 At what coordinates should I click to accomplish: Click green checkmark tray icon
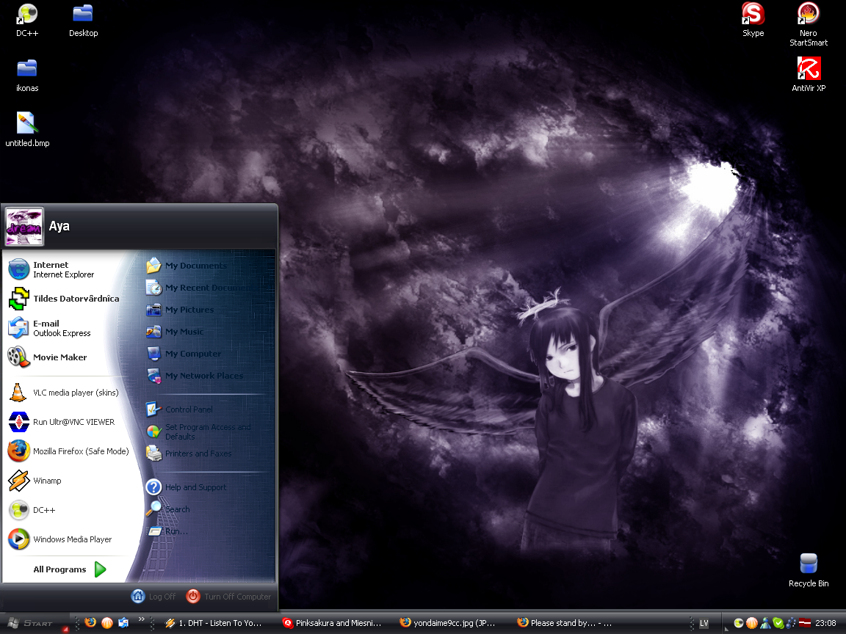click(x=778, y=623)
